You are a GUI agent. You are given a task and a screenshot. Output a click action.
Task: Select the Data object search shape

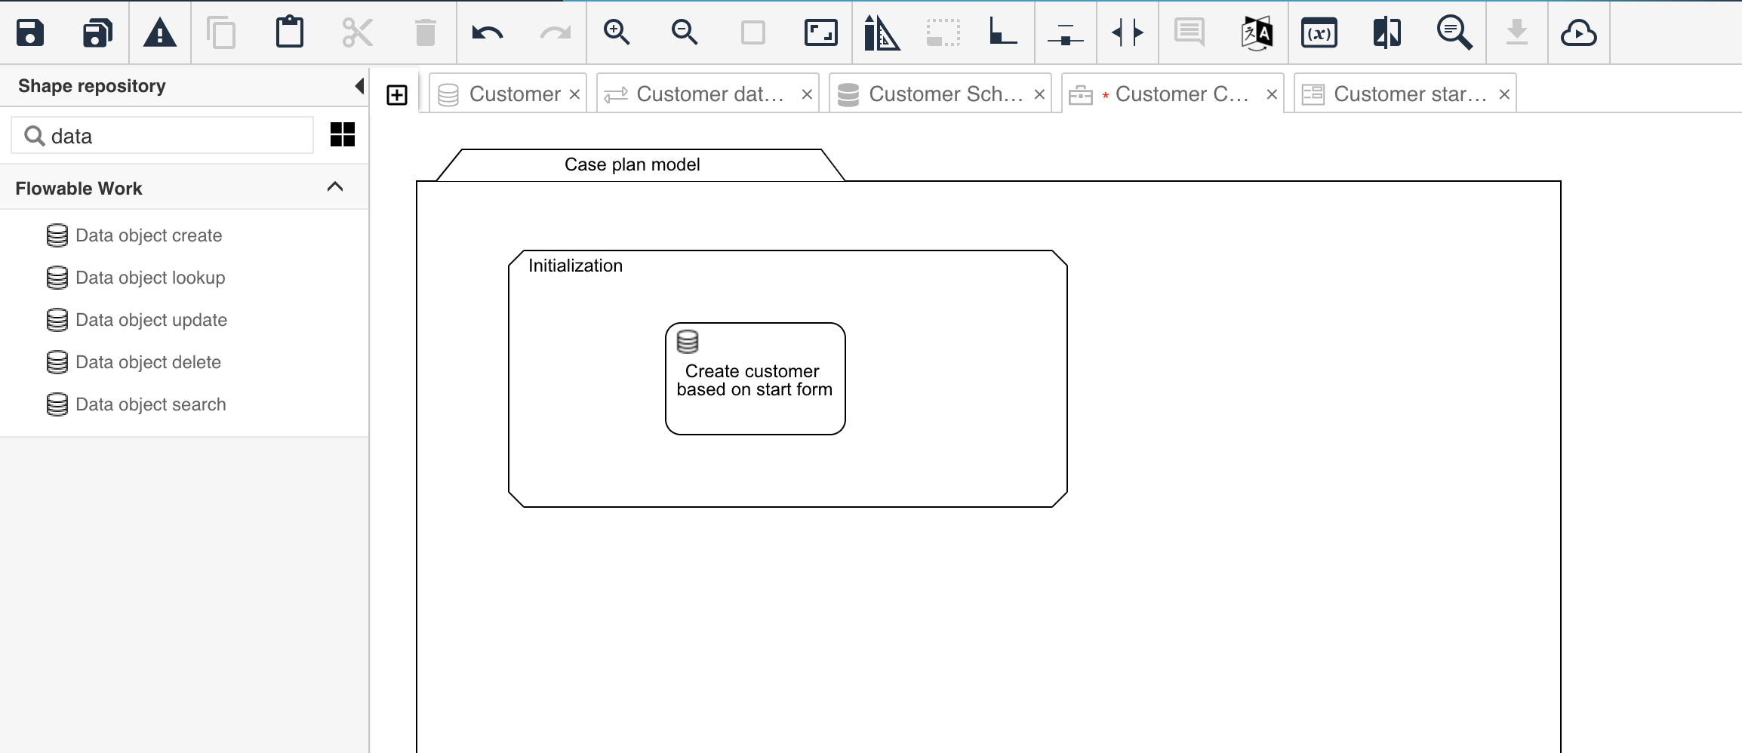coord(150,404)
